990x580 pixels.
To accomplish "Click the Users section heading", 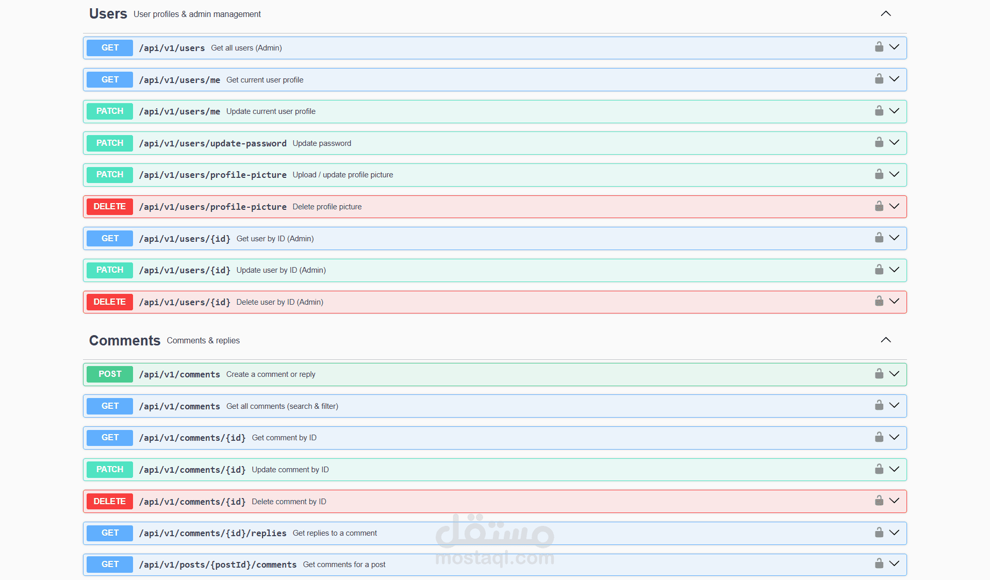I will 108,14.
